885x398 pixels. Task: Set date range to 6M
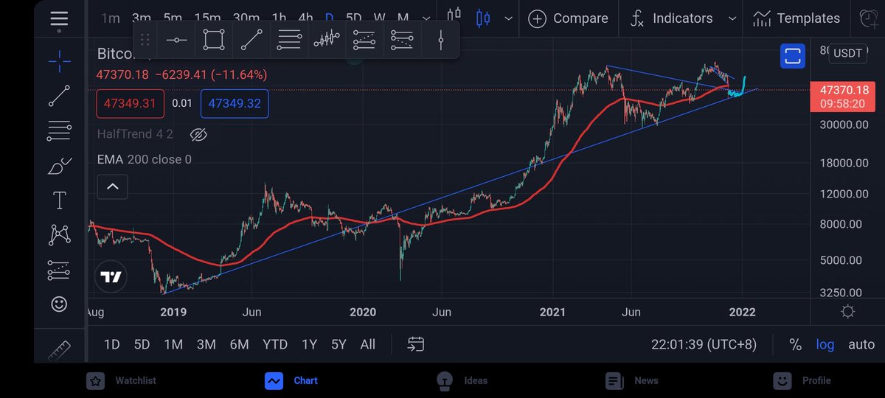(239, 344)
